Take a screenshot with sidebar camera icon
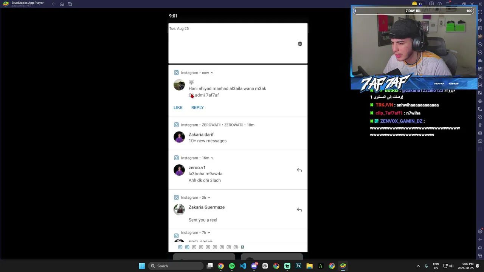 [480, 77]
